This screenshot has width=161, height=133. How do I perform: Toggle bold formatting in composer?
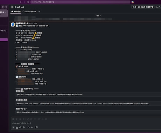(13, 119)
